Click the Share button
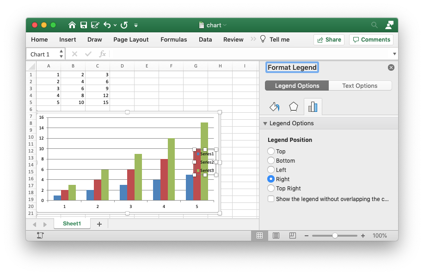 click(329, 40)
